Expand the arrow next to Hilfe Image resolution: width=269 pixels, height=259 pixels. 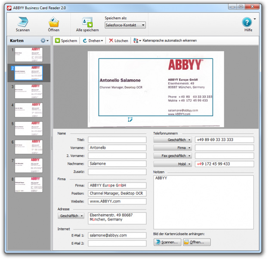pos(255,19)
